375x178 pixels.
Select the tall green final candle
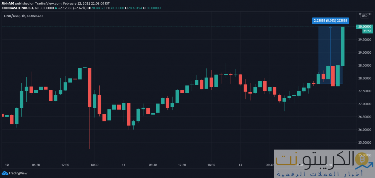pyautogui.click(x=342, y=46)
